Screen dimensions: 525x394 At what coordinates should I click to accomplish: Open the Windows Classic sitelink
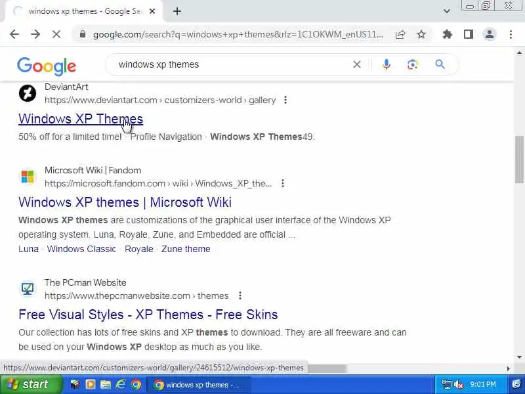point(81,249)
